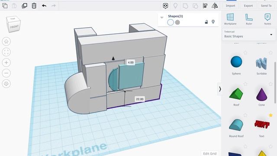Select the teal box shape on model

[x=131, y=76]
